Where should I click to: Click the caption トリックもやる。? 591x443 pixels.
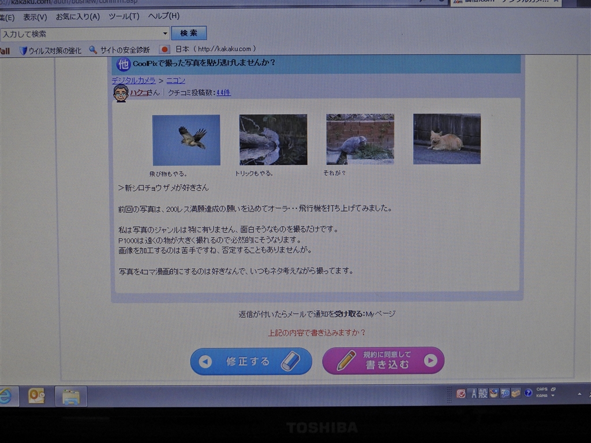[254, 173]
